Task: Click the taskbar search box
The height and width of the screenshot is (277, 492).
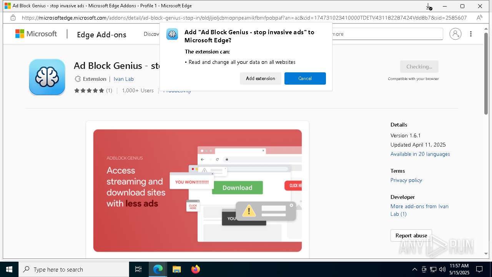Action: [x=74, y=269]
